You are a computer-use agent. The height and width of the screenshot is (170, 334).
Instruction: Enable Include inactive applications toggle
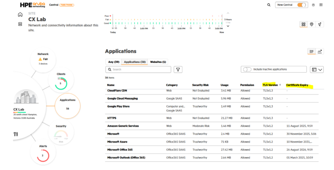coord(247,69)
